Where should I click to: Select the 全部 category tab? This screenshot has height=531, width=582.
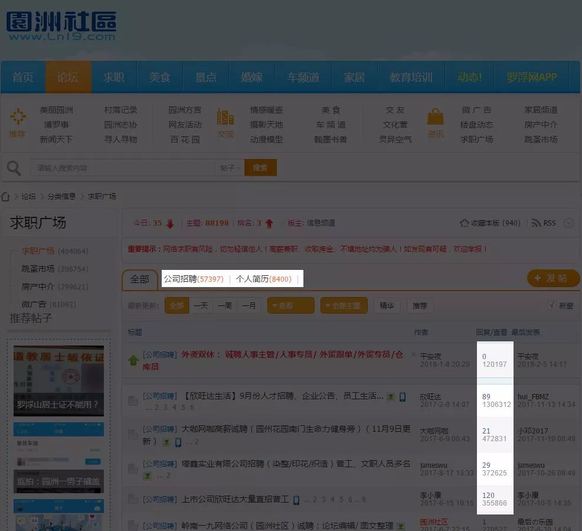(140, 279)
